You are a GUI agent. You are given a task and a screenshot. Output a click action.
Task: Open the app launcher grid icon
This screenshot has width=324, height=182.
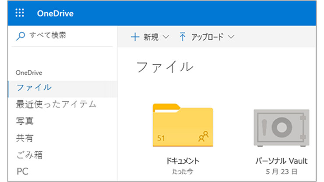(x=20, y=13)
